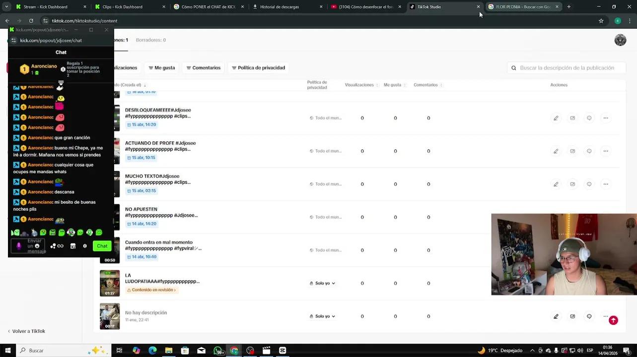Click the 'Volver a TikTok' link
This screenshot has width=637, height=357.
[x=28, y=331]
